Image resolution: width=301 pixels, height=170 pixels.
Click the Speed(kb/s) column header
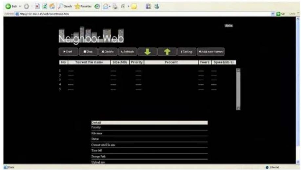[x=224, y=62]
